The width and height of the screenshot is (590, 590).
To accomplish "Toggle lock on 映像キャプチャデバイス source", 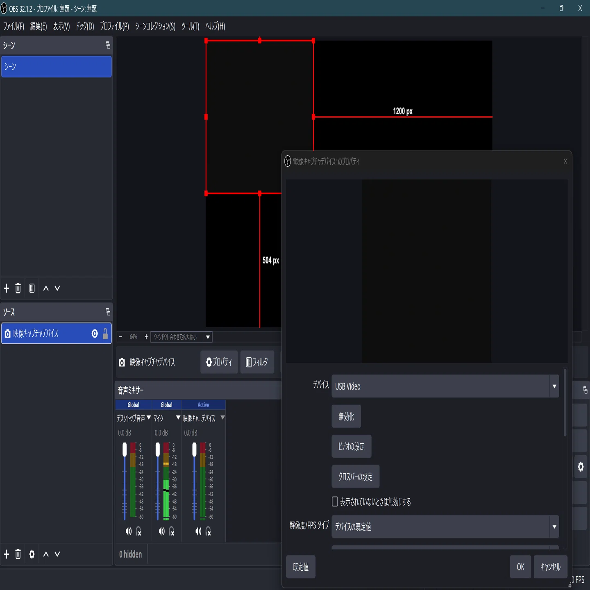I will [105, 334].
